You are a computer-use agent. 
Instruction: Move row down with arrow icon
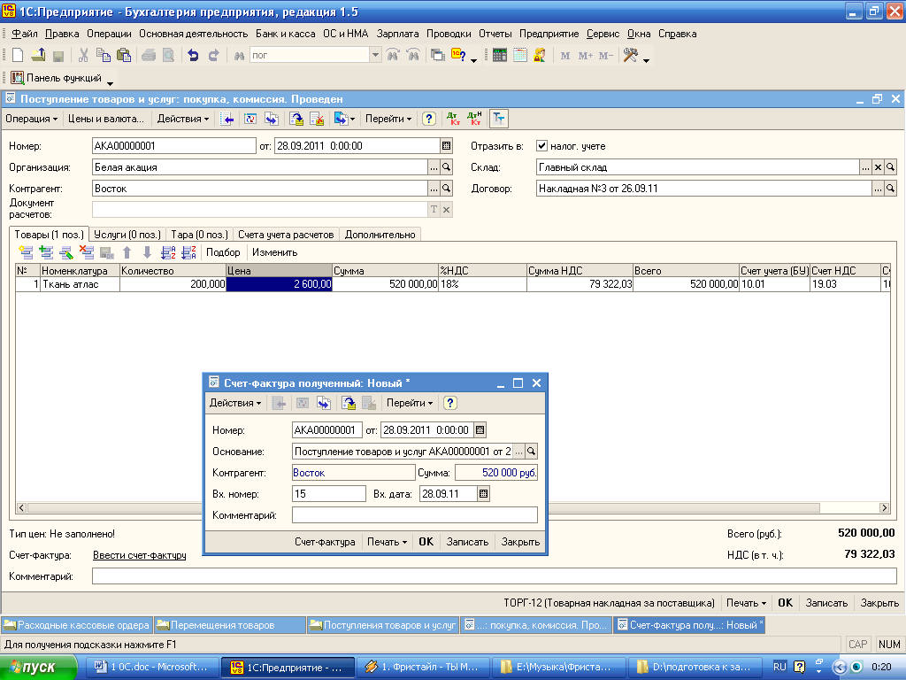[148, 252]
